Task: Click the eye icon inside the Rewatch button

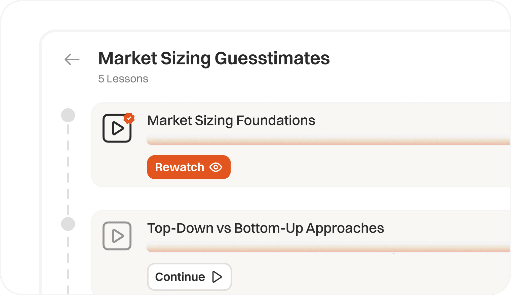Action: pyautogui.click(x=216, y=167)
